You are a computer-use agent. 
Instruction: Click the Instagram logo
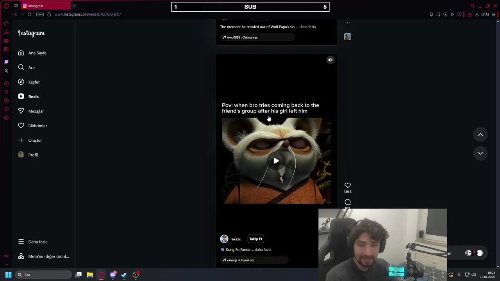point(31,33)
